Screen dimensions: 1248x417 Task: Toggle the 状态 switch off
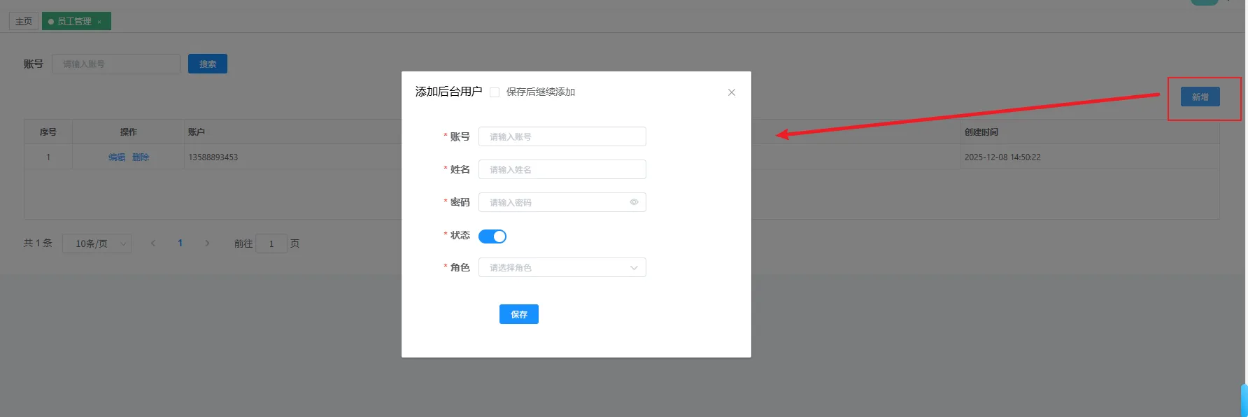click(492, 236)
